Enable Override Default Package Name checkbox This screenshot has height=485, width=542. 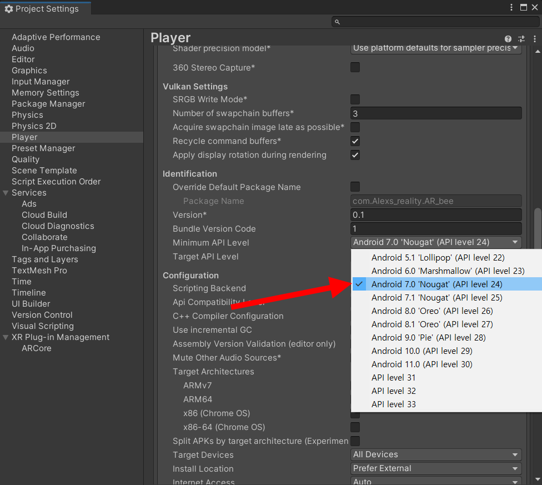click(x=355, y=187)
